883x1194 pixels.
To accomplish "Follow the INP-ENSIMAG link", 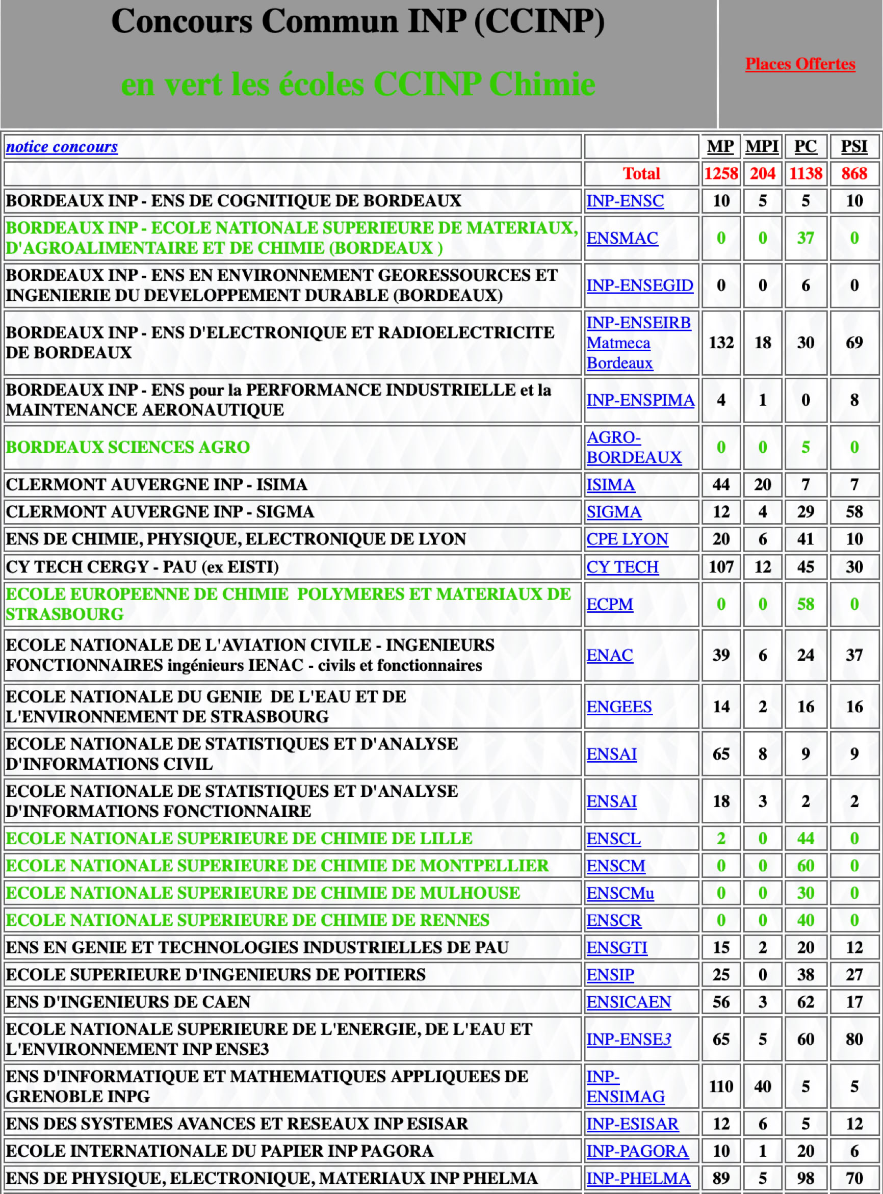I will click(x=625, y=1086).
